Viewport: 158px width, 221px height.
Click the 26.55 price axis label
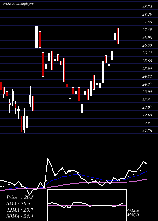(x=147, y=45)
